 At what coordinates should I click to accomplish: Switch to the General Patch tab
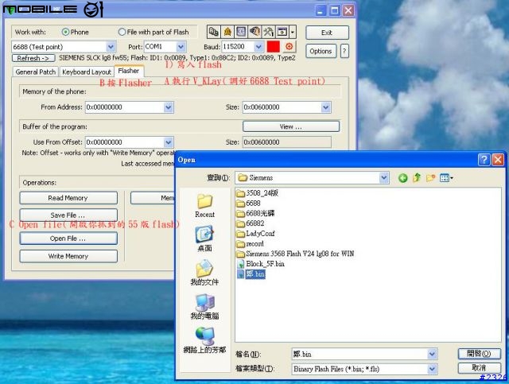[x=35, y=72]
